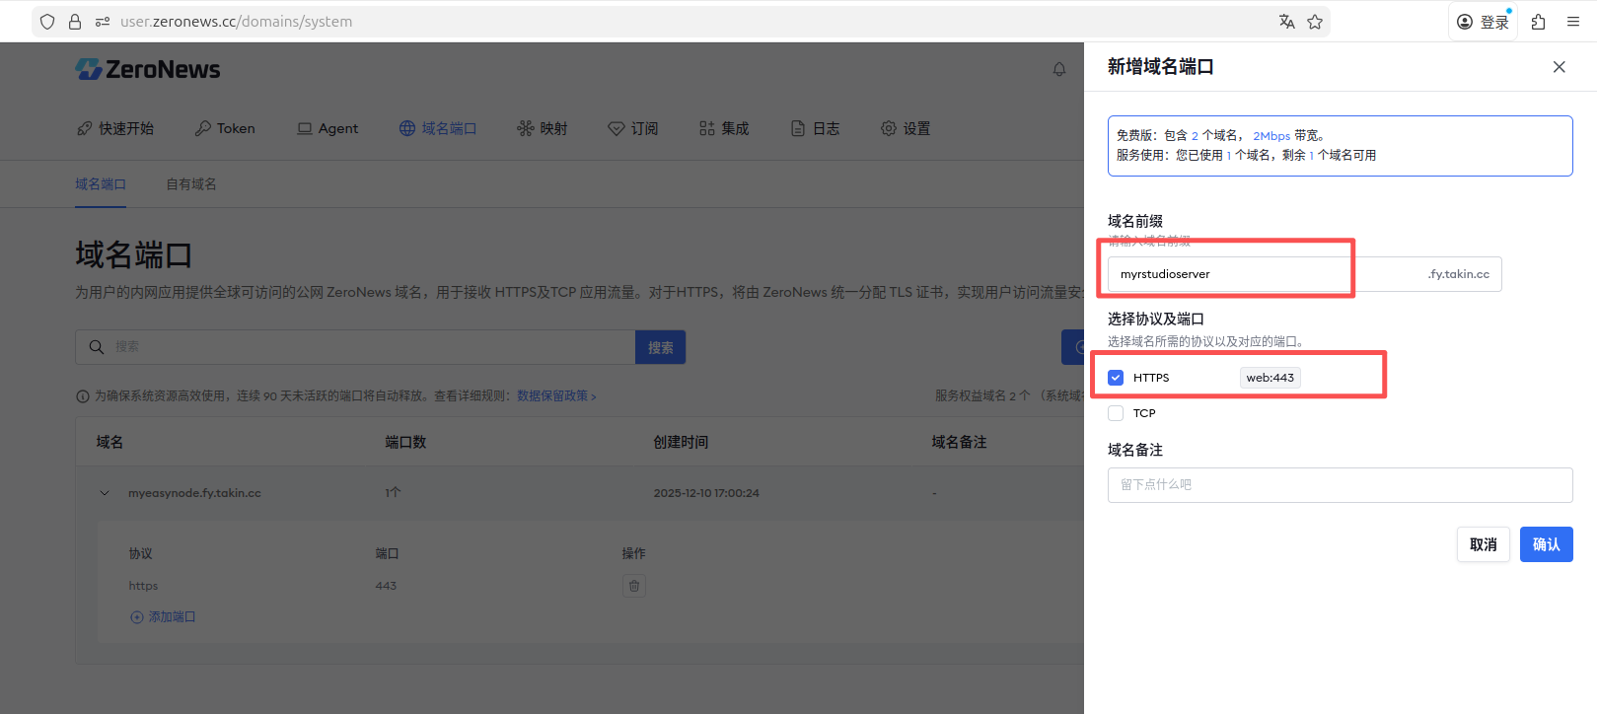Screen dimensions: 1597x714
Task: Bookmark this page with star icon
Action: point(1315,22)
